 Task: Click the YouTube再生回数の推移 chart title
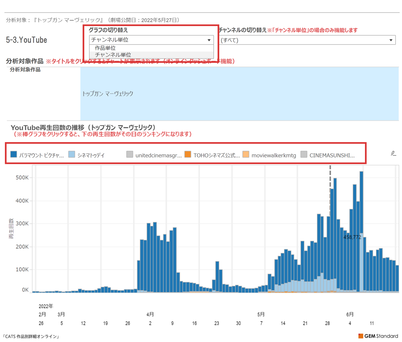[x=83, y=127]
